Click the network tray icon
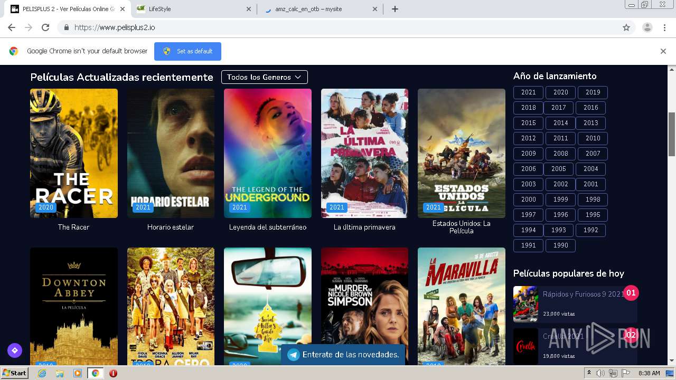This screenshot has height=380, width=676. pyautogui.click(x=613, y=373)
